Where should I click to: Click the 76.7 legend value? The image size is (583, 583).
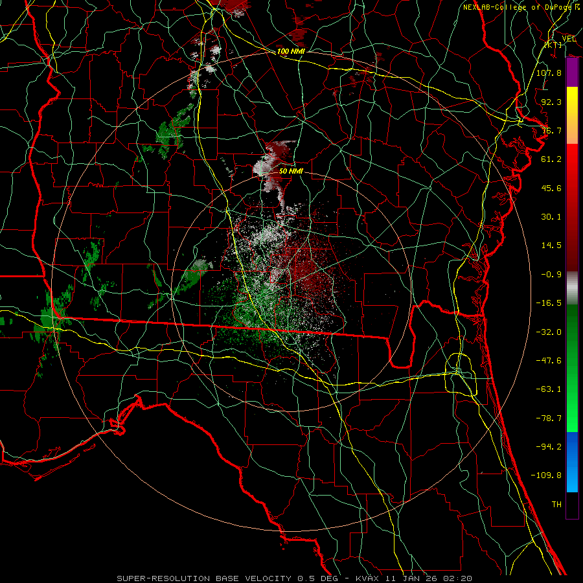click(551, 130)
